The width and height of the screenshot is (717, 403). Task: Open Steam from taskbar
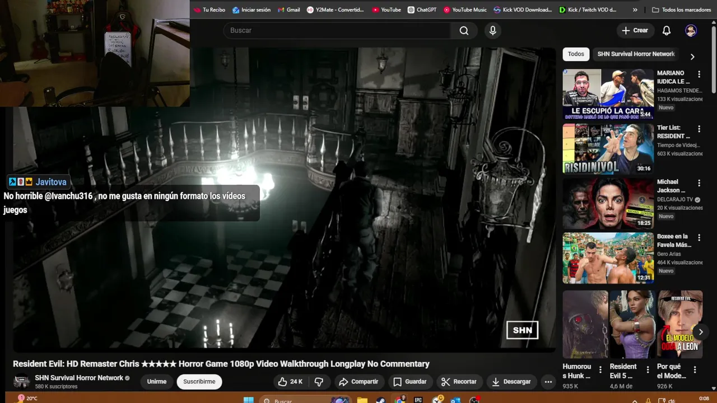coord(381,400)
